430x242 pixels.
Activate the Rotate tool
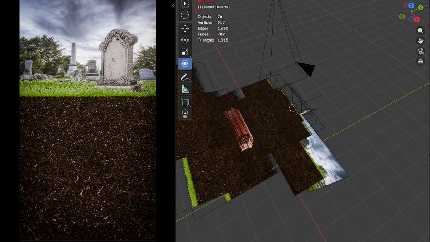[185, 40]
